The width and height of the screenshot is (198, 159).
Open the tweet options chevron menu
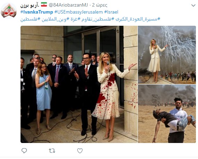(193, 6)
